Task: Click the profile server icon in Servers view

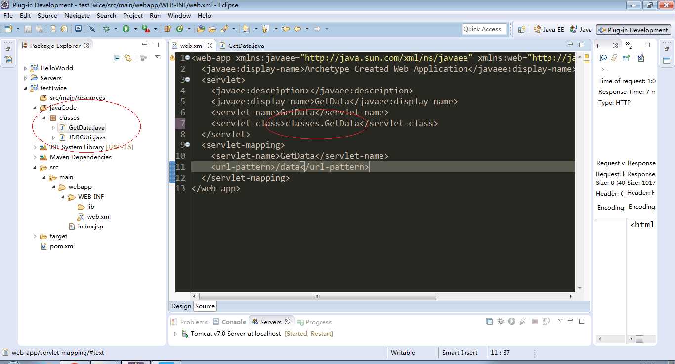Action: point(523,321)
